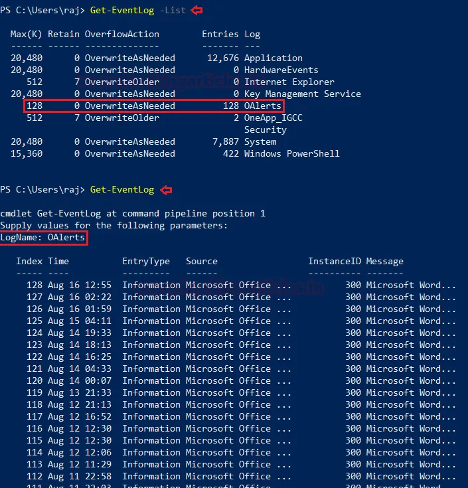Select the Application log name
This screenshot has height=488, width=468.
pyautogui.click(x=273, y=58)
